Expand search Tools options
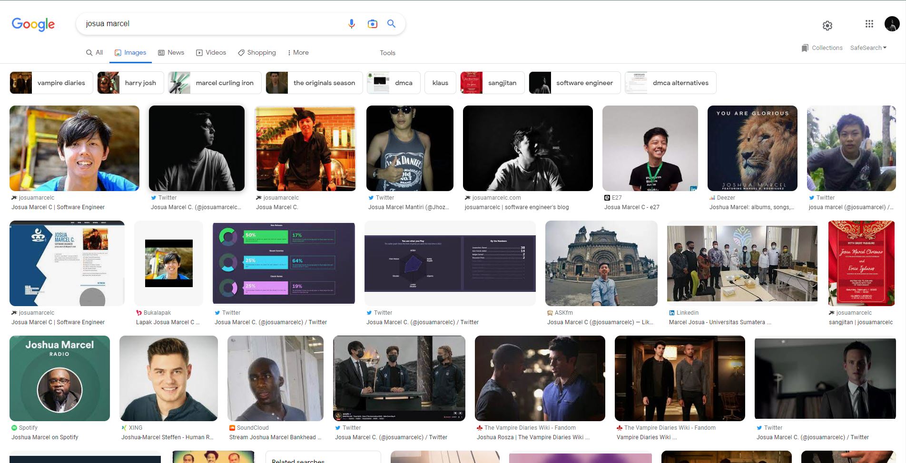 click(387, 53)
